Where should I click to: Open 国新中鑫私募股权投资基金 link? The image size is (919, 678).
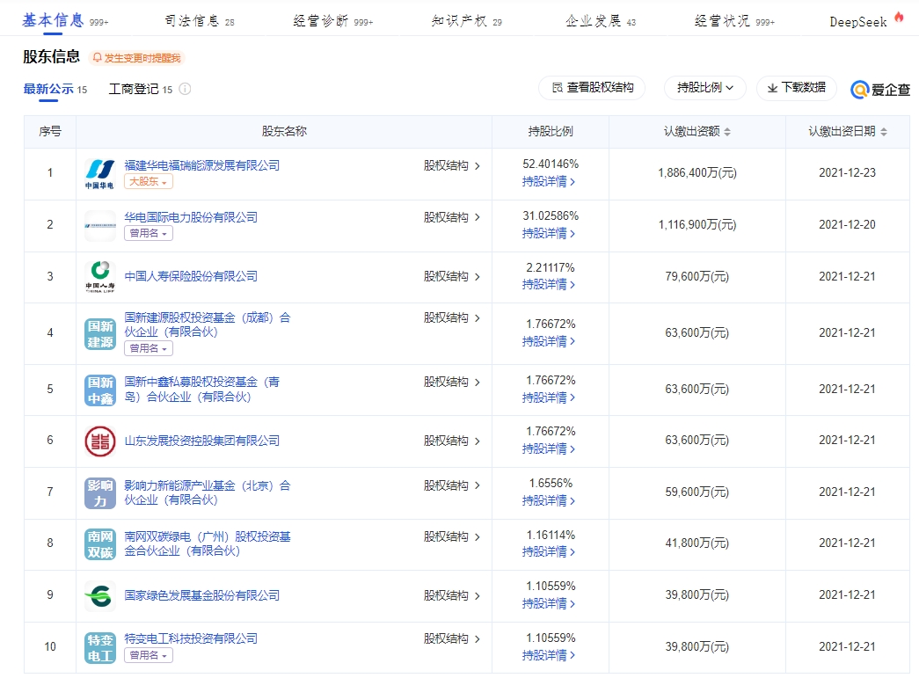pyautogui.click(x=202, y=389)
